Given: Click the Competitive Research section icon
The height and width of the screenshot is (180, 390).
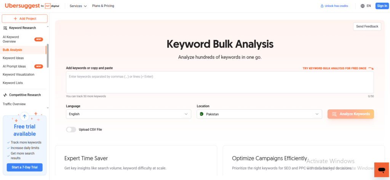Looking at the screenshot, I should pyautogui.click(x=5, y=95).
